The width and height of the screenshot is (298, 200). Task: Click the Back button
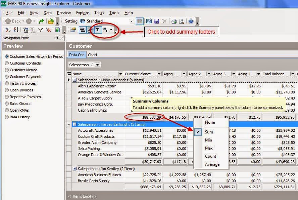(x=13, y=21)
